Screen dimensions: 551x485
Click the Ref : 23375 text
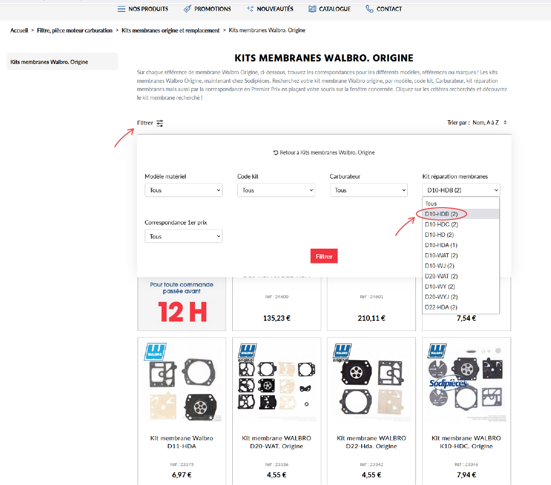coord(182,465)
